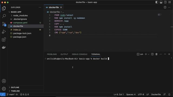Open the Manage gear icon

tap(4, 89)
